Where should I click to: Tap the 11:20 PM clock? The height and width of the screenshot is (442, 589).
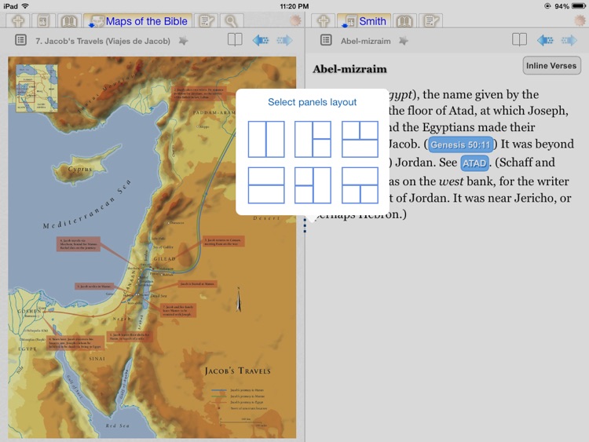294,6
